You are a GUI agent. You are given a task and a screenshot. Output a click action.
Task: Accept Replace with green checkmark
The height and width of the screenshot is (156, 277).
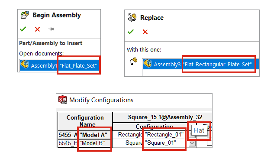(x=131, y=32)
